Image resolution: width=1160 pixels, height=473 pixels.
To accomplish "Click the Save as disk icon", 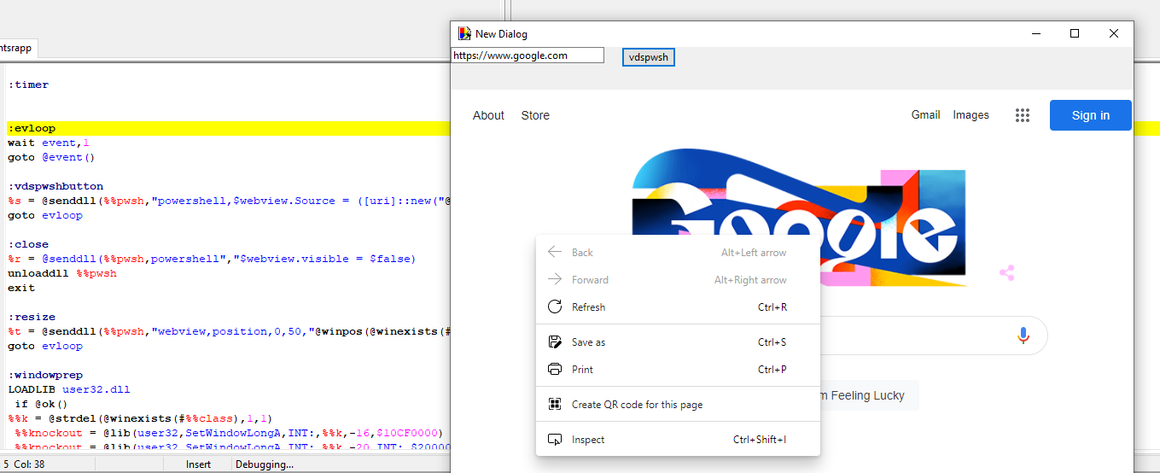I will coord(555,342).
